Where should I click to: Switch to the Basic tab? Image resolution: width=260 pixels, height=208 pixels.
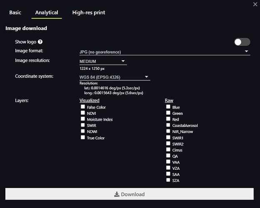[15, 12]
